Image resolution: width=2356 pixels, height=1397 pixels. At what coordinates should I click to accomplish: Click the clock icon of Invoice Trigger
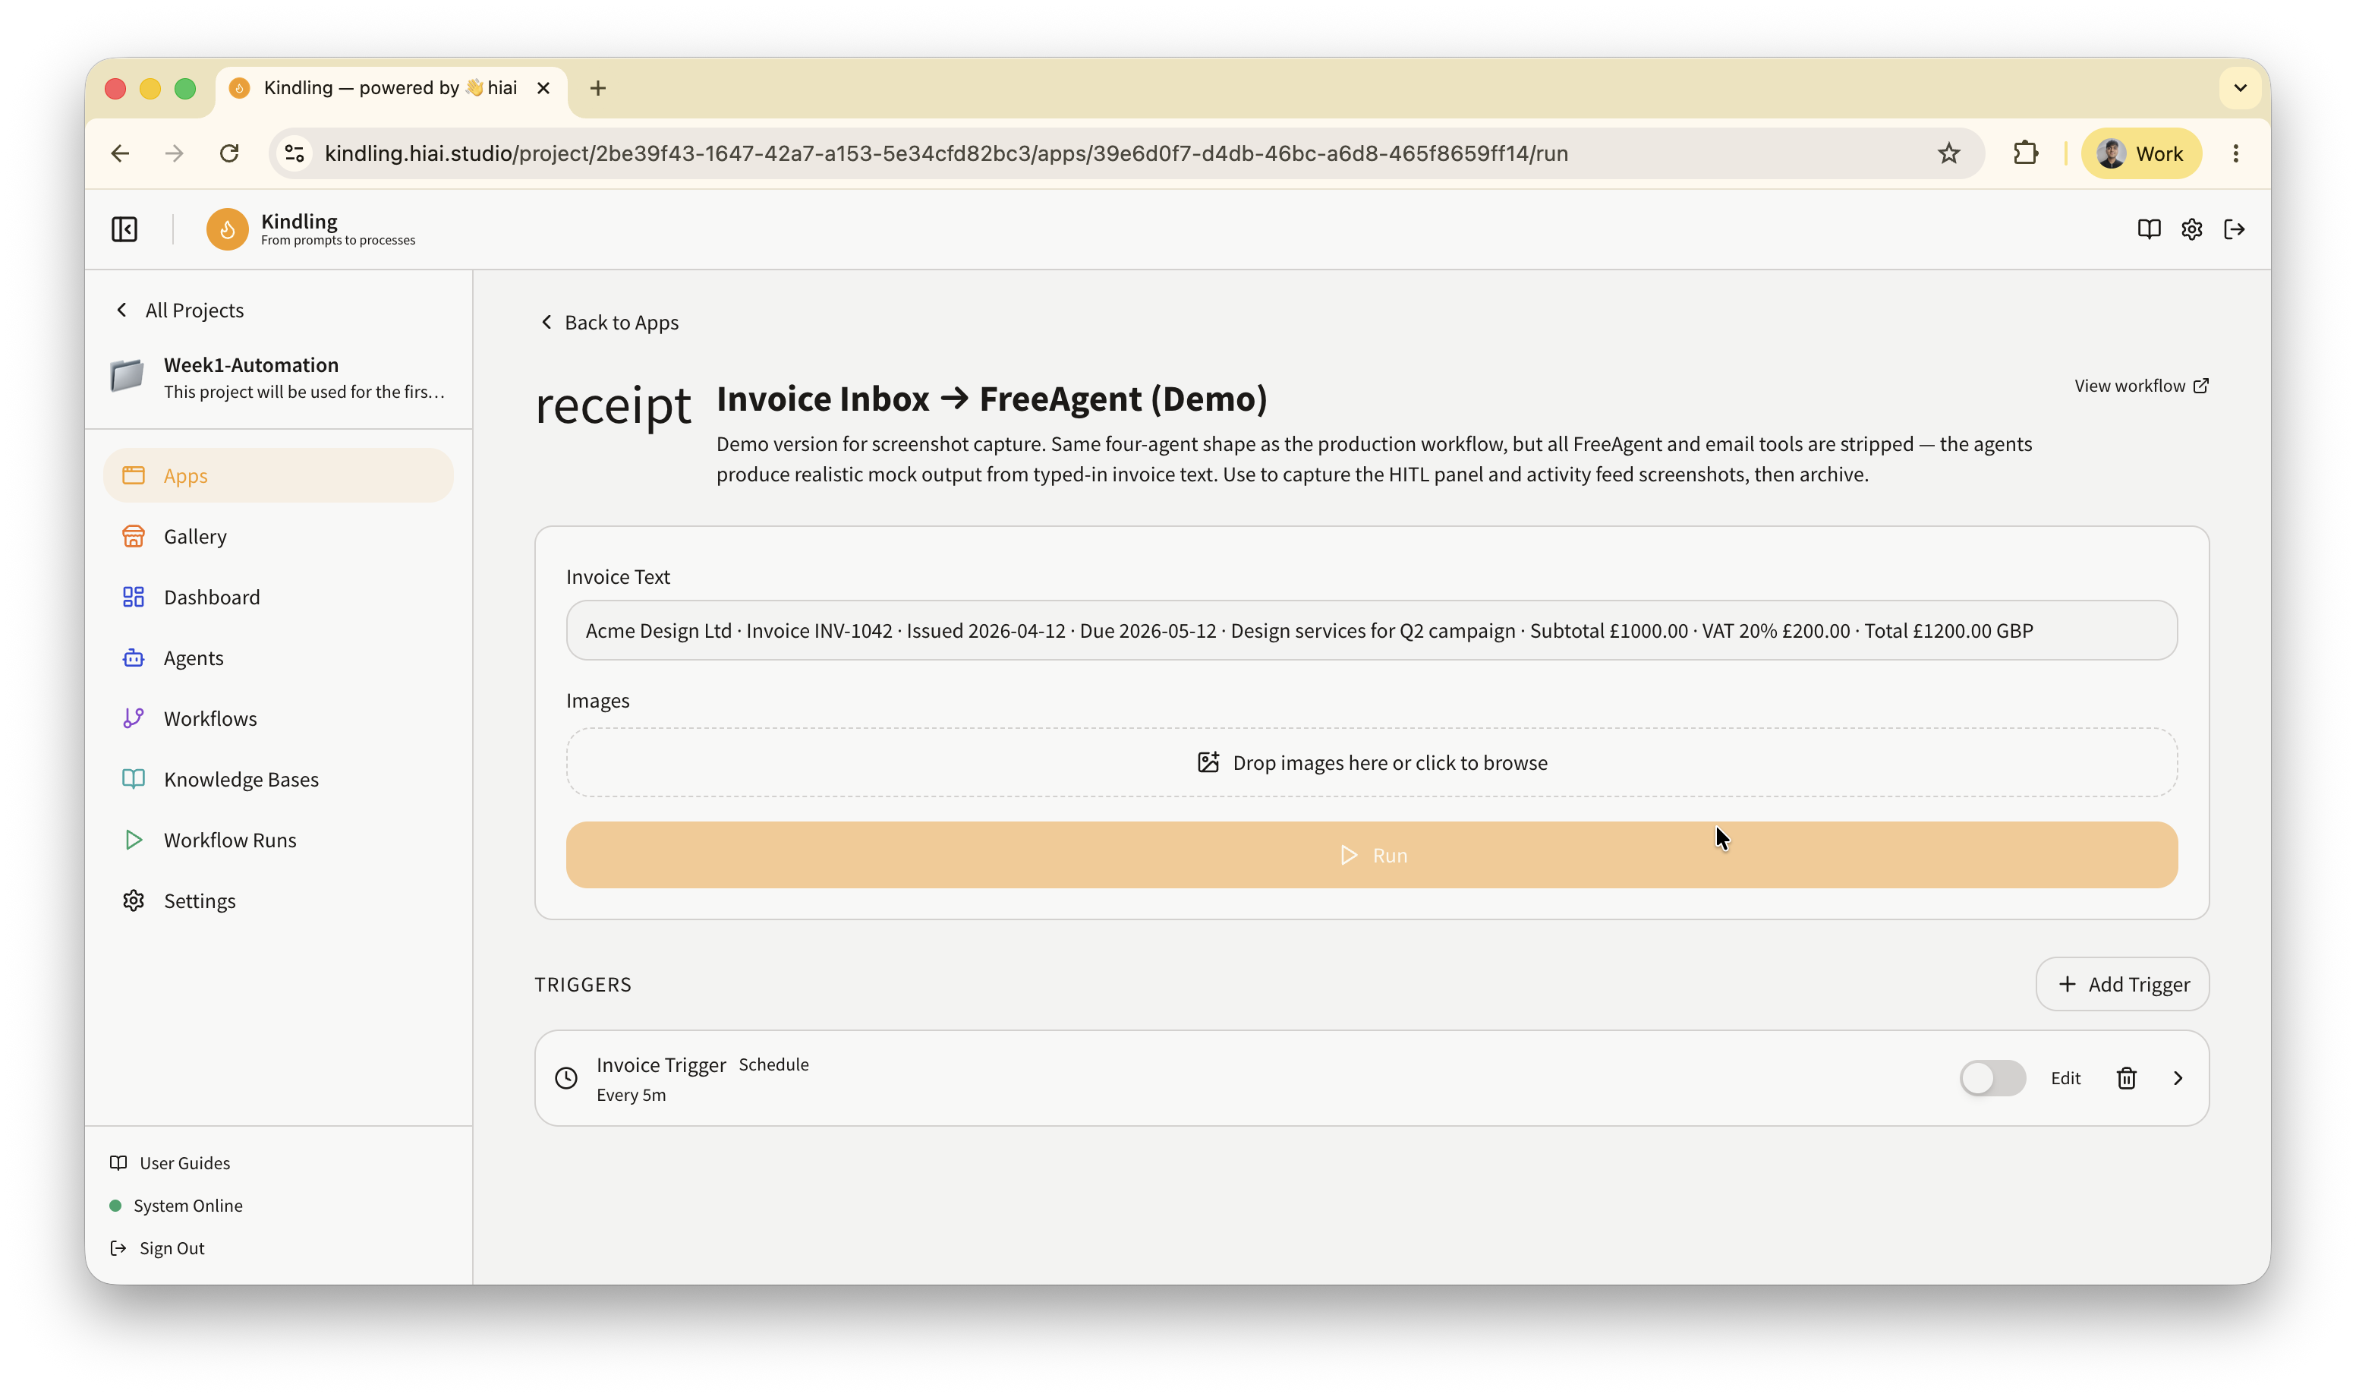coord(565,1078)
